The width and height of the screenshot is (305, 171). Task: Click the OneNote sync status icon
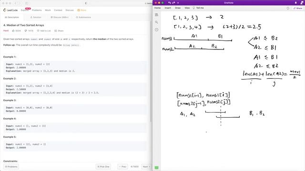pos(288,8)
